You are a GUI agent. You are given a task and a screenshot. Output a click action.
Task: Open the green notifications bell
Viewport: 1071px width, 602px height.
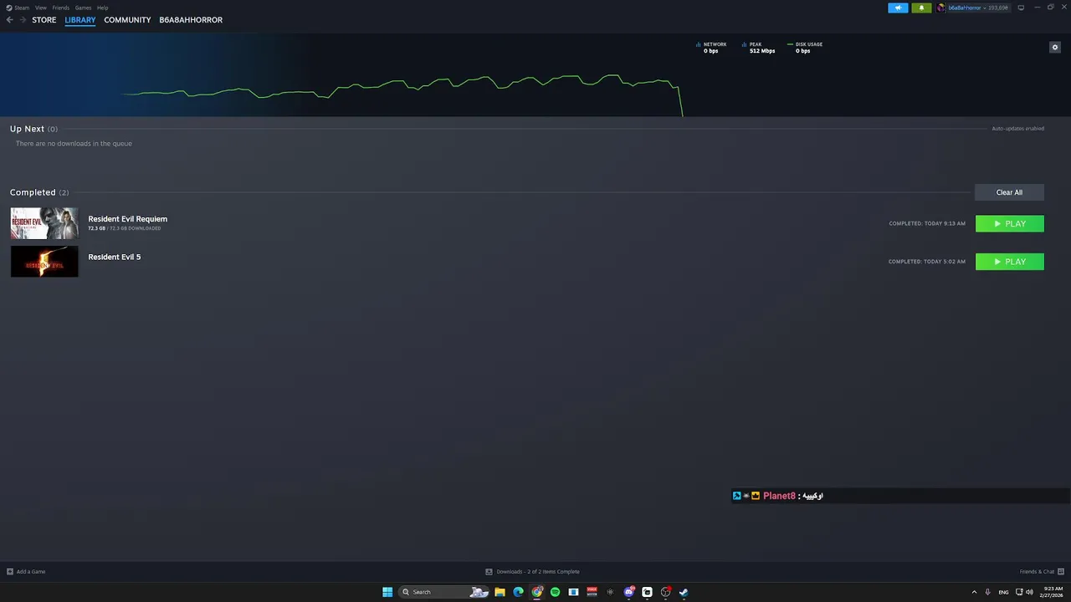tap(921, 8)
